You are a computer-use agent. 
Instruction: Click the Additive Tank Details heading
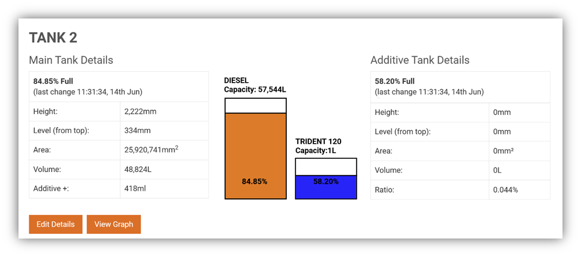coord(420,60)
